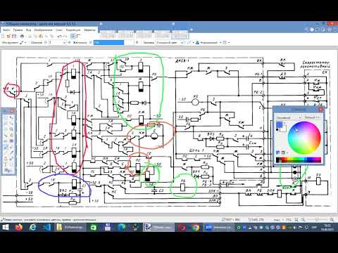Click the Undo arrow icon
The image size is (338, 253).
[59, 36]
